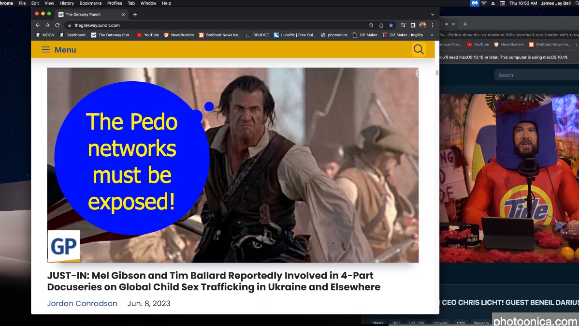Open the Bookmarks menu
The image size is (579, 326).
pyautogui.click(x=90, y=3)
